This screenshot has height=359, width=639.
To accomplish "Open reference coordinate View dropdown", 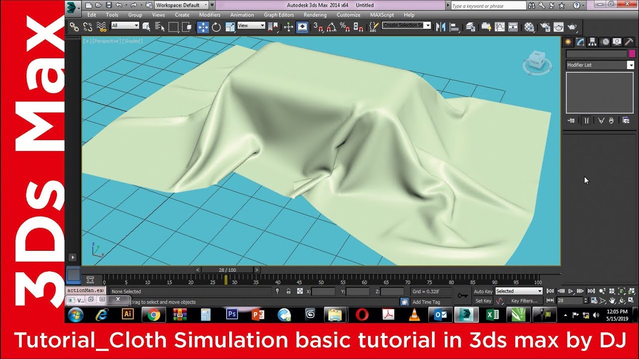I will pos(251,25).
